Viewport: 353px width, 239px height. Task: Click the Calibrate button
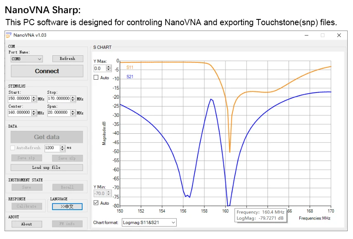pyautogui.click(x=27, y=206)
